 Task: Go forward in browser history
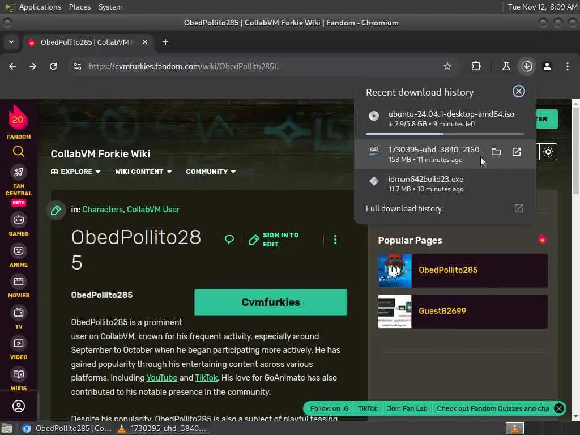(33, 66)
